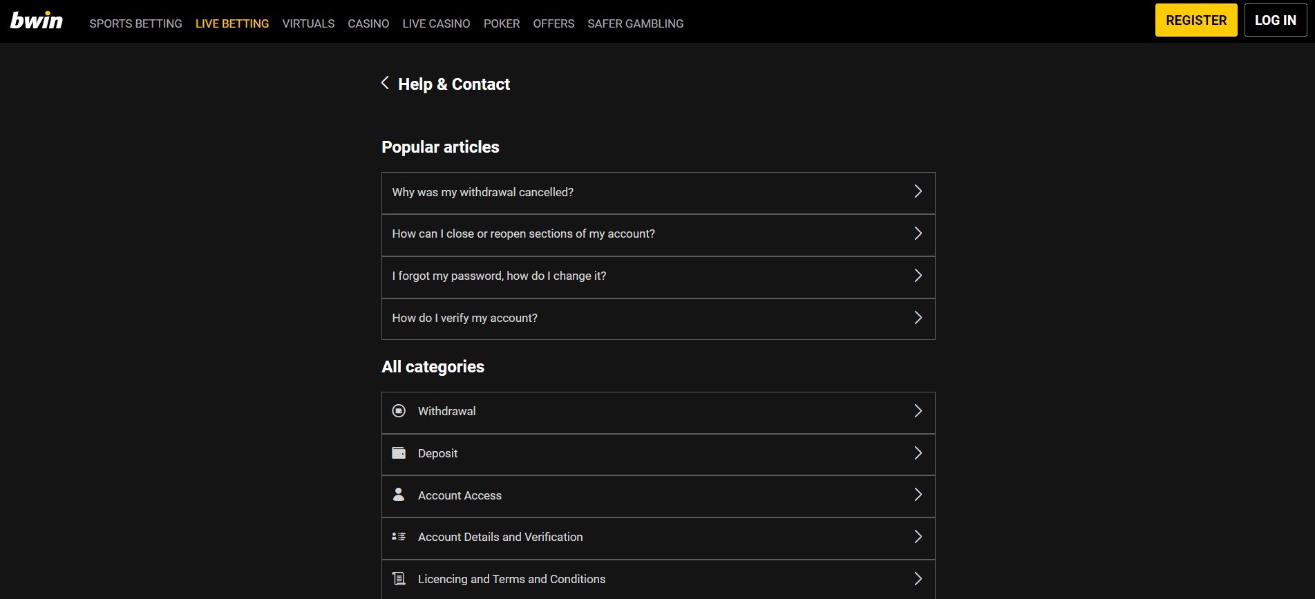Open the Account Access category chevron
This screenshot has width=1315, height=599.
(918, 495)
